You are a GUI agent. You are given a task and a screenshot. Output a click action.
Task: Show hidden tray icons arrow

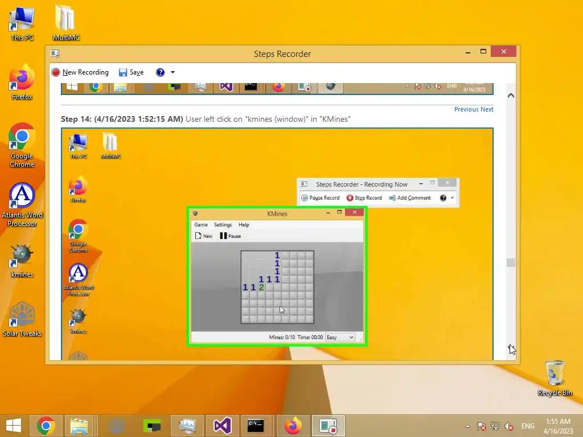pos(468,426)
